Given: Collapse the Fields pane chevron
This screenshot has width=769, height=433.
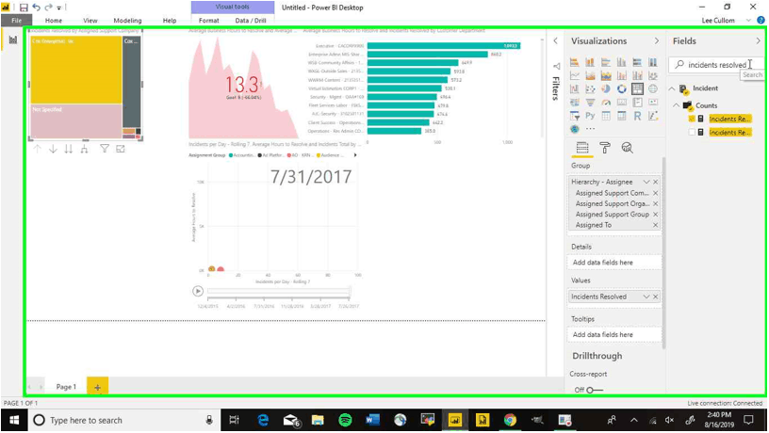Looking at the screenshot, I should tap(759, 41).
